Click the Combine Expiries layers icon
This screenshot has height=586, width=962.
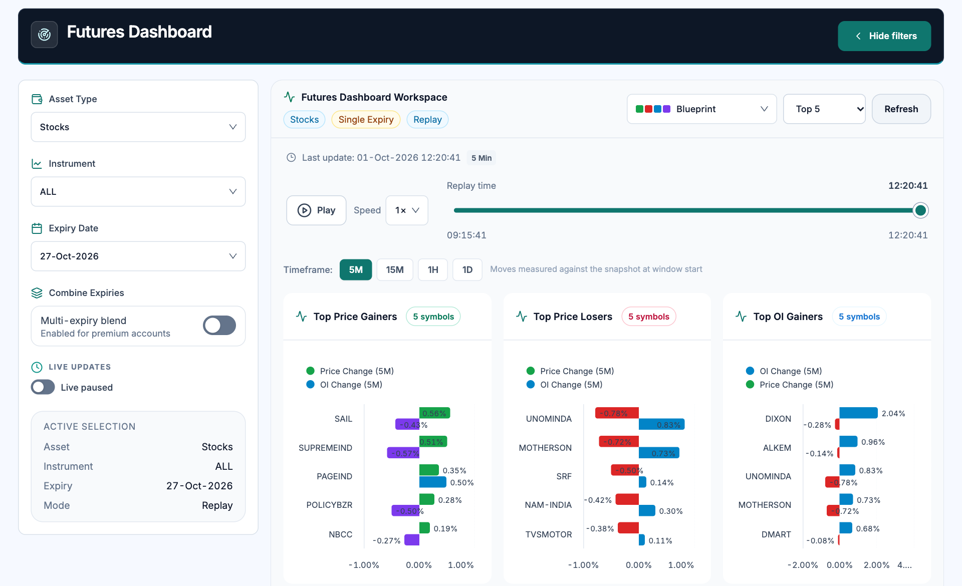[37, 293]
